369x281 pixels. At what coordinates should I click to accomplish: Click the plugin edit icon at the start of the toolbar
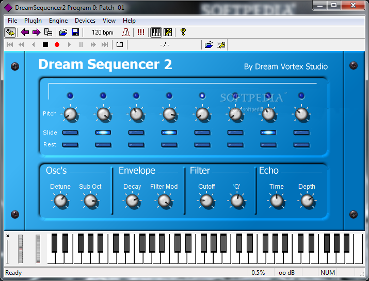coord(10,32)
